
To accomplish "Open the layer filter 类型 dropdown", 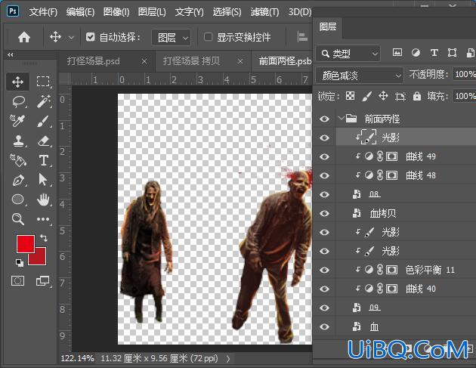I will tap(348, 54).
